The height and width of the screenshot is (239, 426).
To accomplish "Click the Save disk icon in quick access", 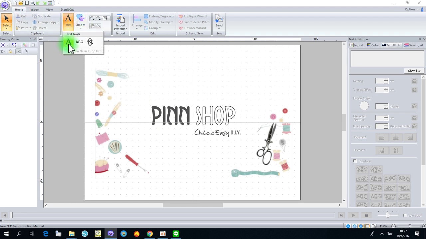I will click(27, 3).
